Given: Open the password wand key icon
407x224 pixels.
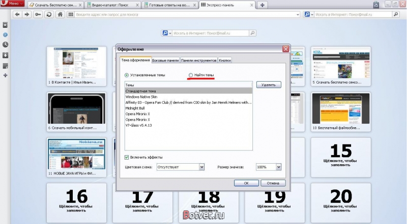Looking at the screenshot, I should pyautogui.click(x=38, y=15).
